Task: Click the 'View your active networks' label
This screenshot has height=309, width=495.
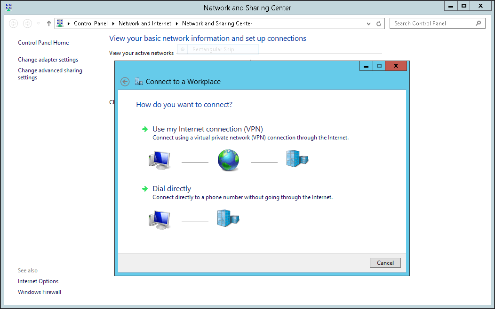Action: pos(142,53)
